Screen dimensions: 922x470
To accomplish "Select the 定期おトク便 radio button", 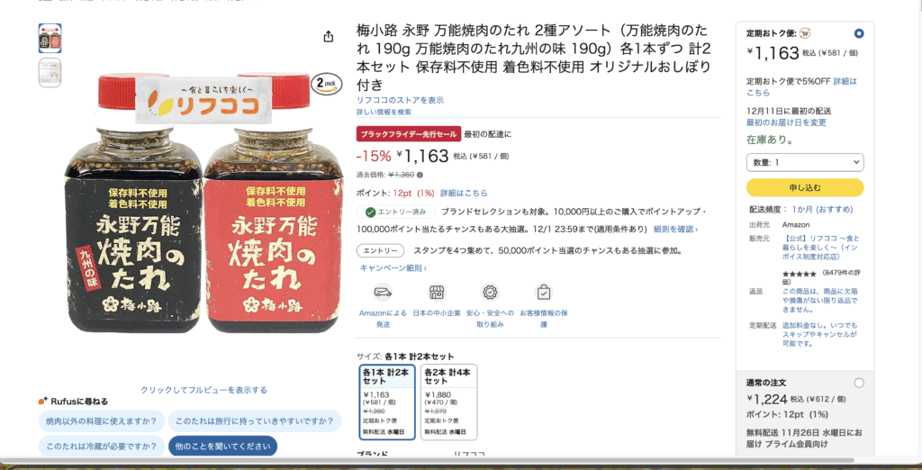I will 859,33.
